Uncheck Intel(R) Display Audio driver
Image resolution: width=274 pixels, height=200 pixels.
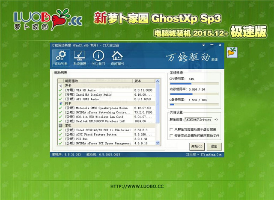[60, 94]
